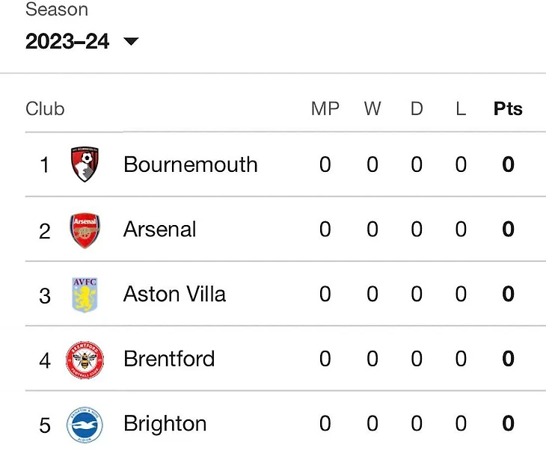Select the Brighton team name

tap(165, 425)
